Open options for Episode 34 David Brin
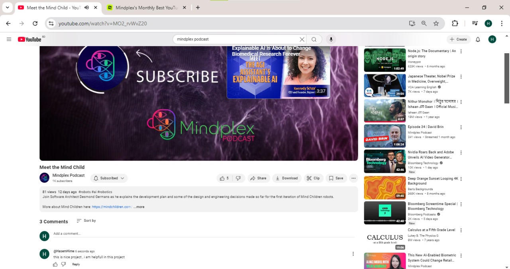This screenshot has height=269, width=510. tap(461, 127)
